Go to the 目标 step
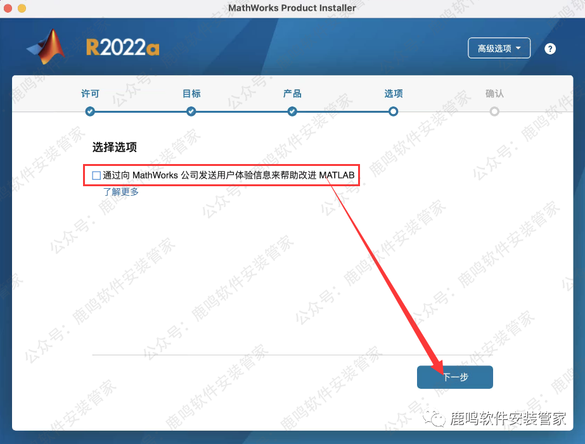This screenshot has width=585, height=444. (191, 94)
